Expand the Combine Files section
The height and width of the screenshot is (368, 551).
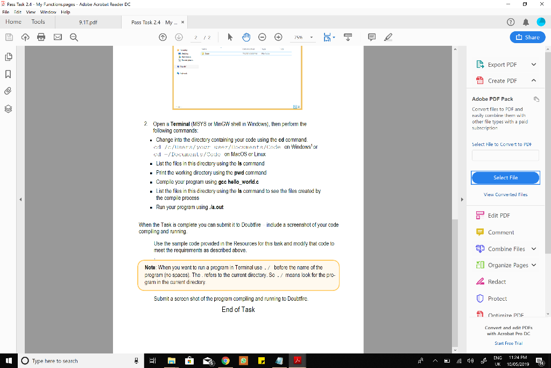pos(534,249)
